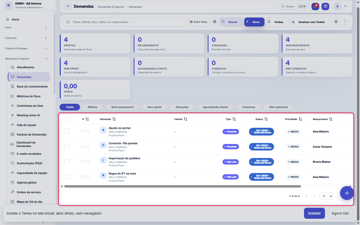Sort by Responsável column arrows

click(x=331, y=119)
